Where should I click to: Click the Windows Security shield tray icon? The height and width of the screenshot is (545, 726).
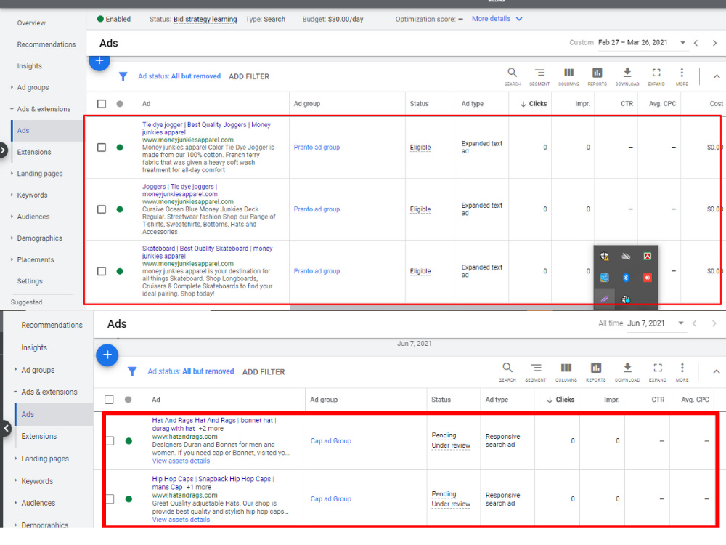604,257
